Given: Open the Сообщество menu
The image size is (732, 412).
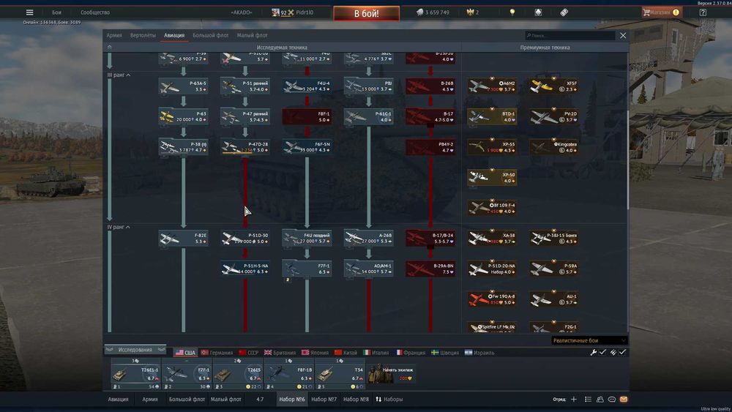Looking at the screenshot, I should 95,12.
